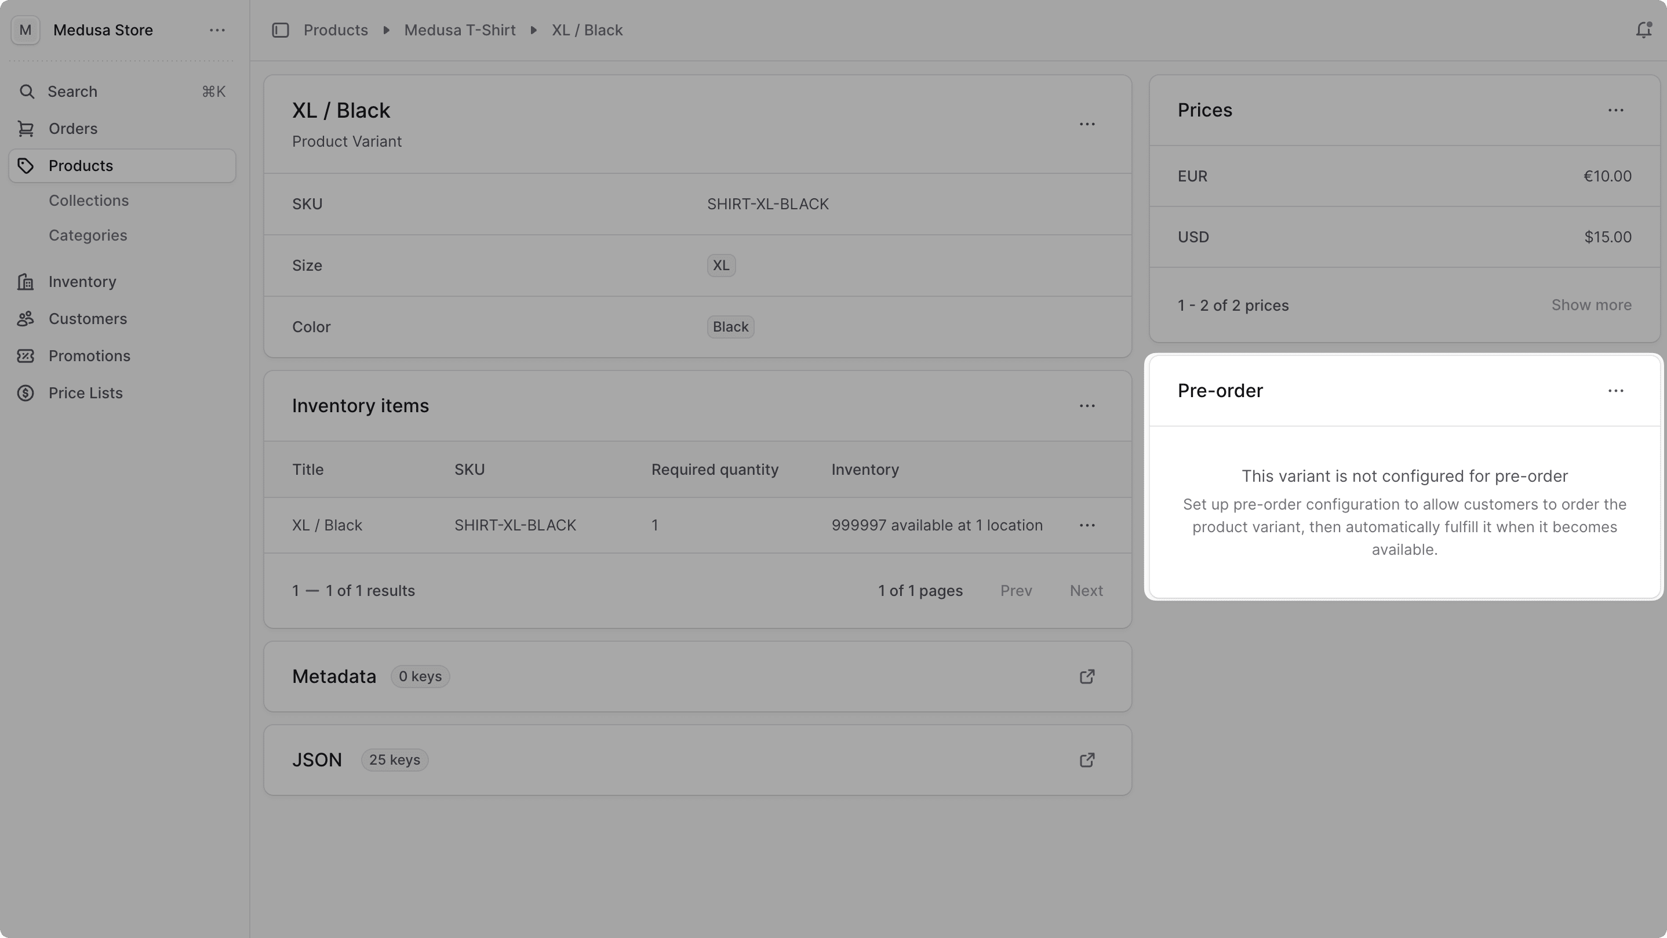This screenshot has height=938, width=1667.
Task: Select the Products tag icon
Action: (26, 165)
